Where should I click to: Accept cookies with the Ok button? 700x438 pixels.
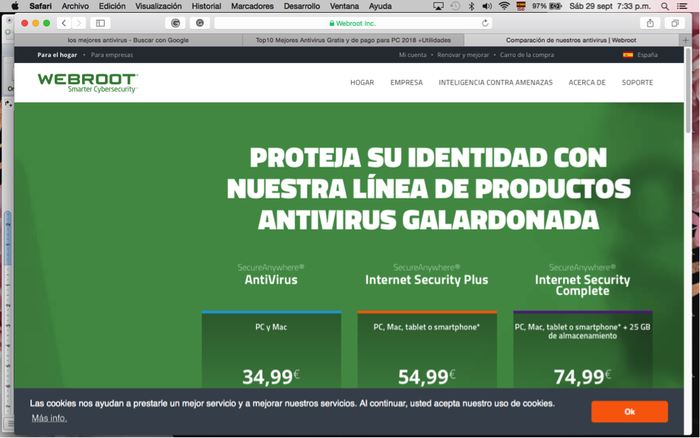[x=629, y=411]
